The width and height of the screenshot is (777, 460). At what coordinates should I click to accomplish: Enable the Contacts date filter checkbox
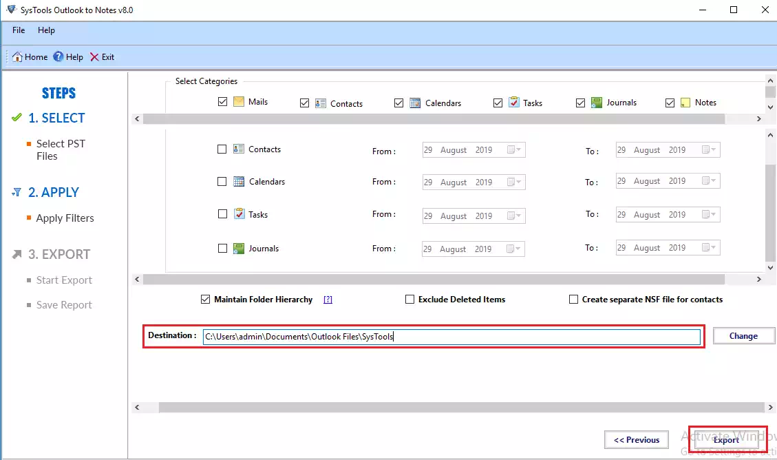[222, 149]
